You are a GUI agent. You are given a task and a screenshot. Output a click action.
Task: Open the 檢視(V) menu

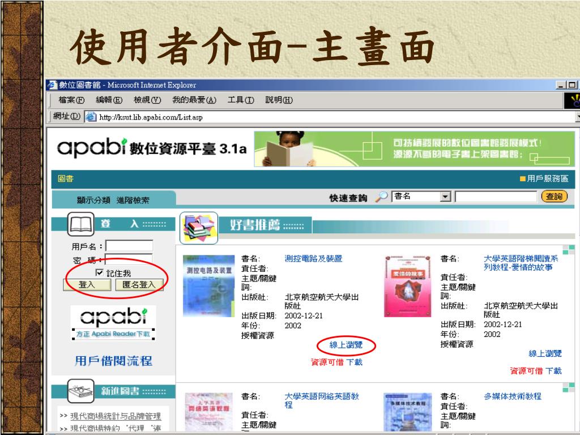[147, 100]
